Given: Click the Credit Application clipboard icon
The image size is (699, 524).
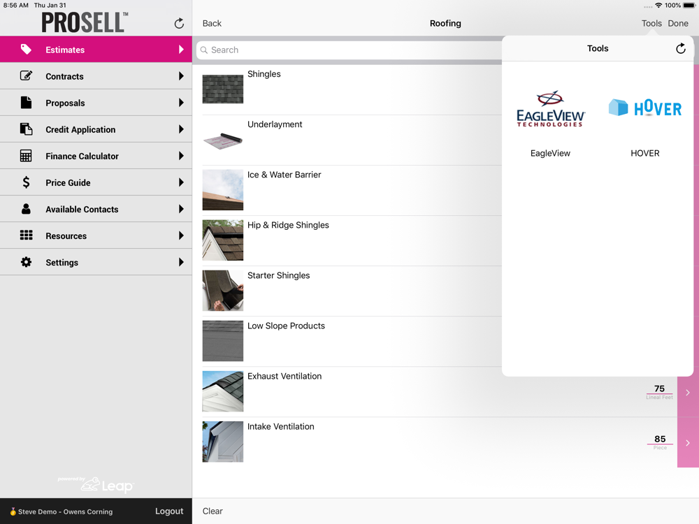Looking at the screenshot, I should (26, 129).
